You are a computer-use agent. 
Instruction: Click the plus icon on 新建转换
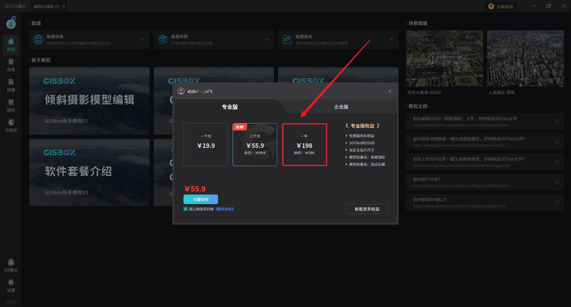(x=267, y=39)
